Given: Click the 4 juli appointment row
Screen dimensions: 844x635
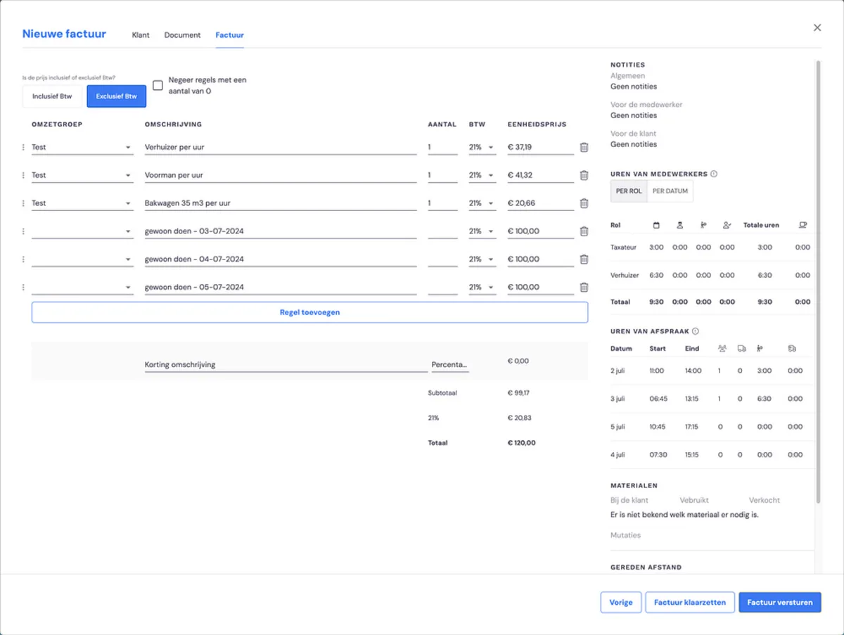Looking at the screenshot, I should 710,455.
